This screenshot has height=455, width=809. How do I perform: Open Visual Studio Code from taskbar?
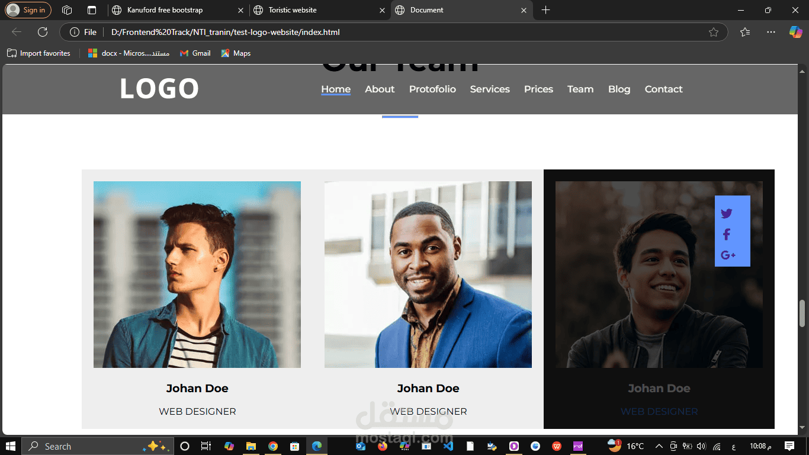point(448,446)
